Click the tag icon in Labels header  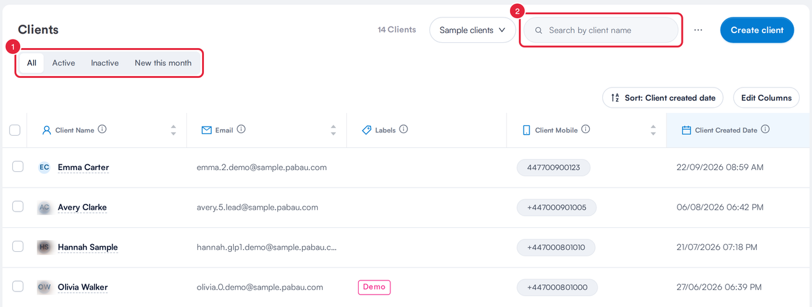point(366,130)
